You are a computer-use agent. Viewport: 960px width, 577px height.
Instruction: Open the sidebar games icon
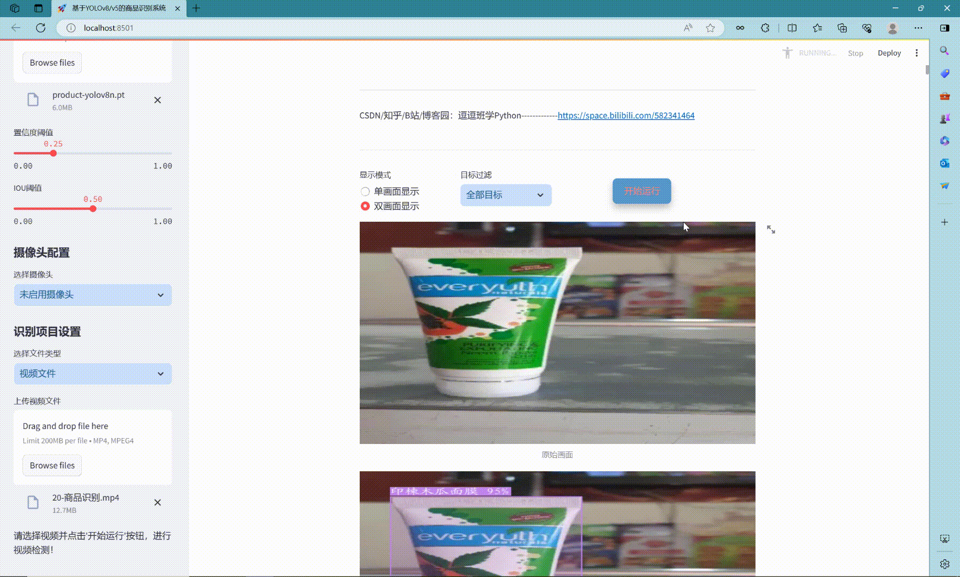coord(944,119)
